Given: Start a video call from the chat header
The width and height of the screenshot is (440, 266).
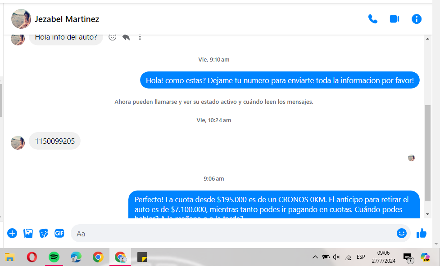Looking at the screenshot, I should [395, 19].
